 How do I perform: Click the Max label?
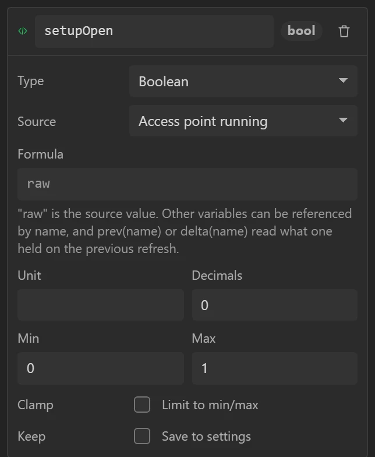[204, 338]
